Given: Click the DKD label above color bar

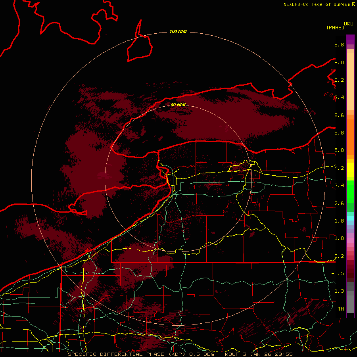Looking at the screenshot, I should pos(349,24).
